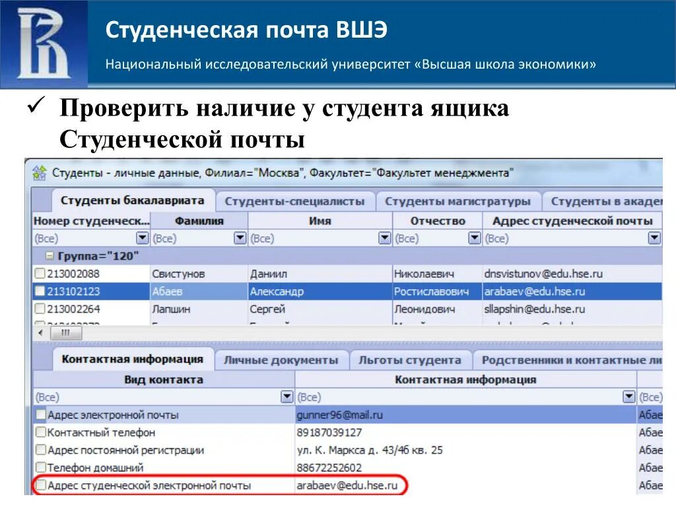
Task: Open filter dropdown for Имя column
Action: tap(385, 238)
